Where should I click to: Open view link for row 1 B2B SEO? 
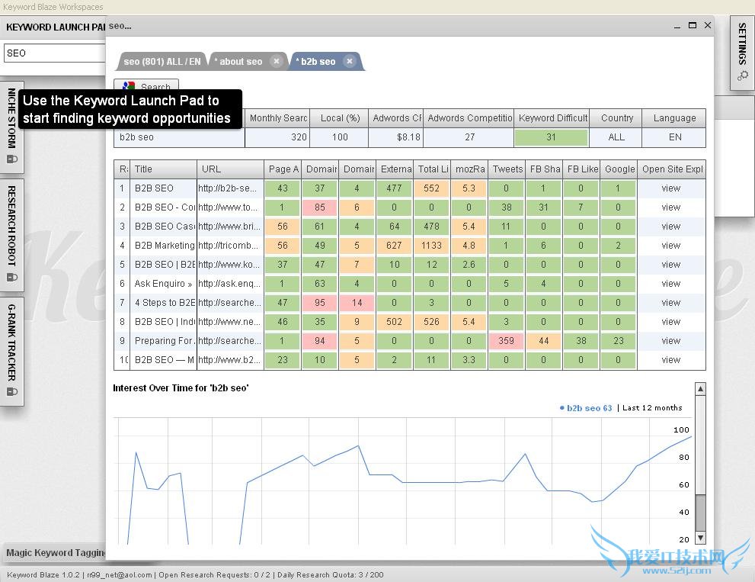click(x=670, y=188)
